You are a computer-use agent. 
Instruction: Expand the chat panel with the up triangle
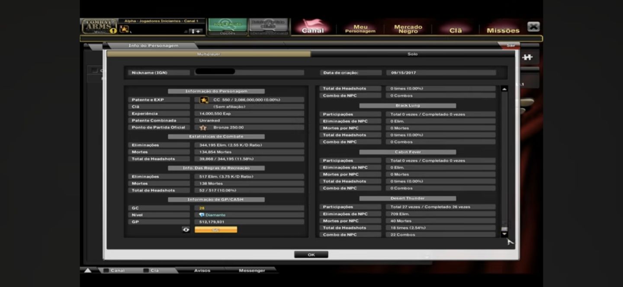tap(87, 271)
